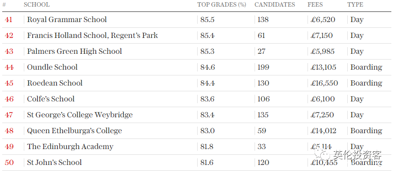Open Colfe's School entry

(51, 99)
